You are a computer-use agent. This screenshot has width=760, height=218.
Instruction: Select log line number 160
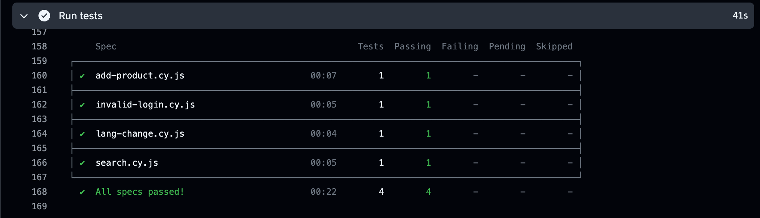pos(39,76)
